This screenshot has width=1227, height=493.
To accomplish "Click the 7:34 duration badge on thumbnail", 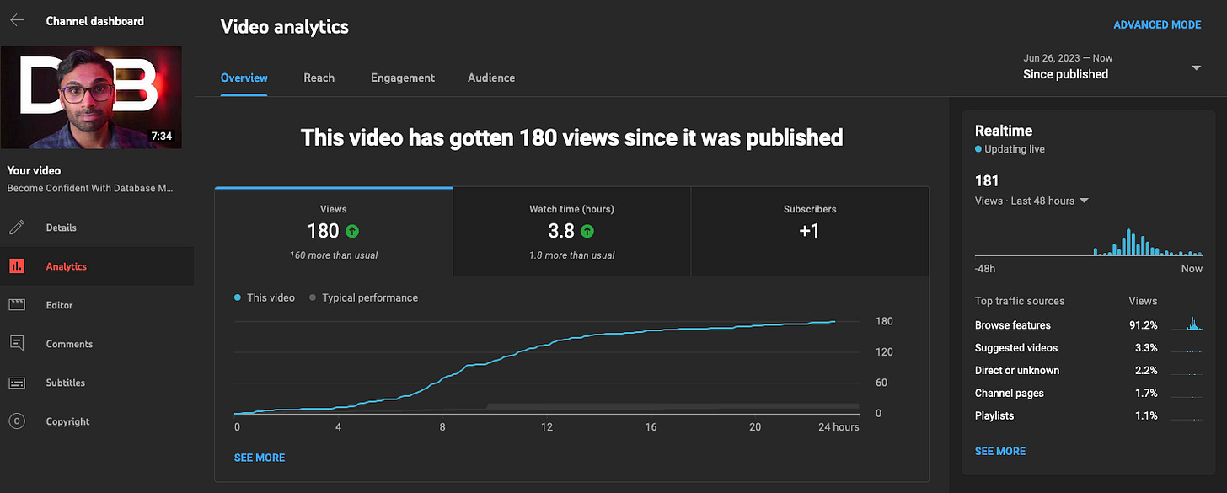I will pos(161,136).
